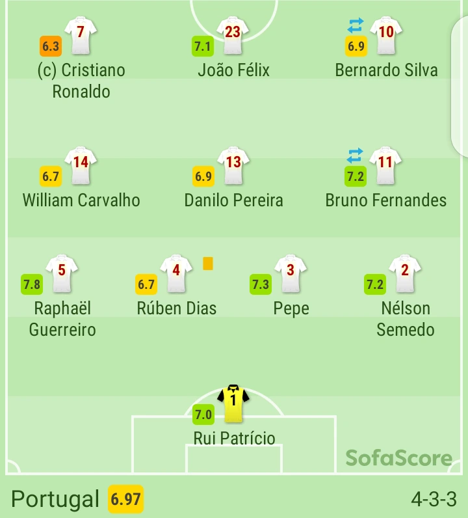Viewport: 468px width, 518px height.
Task: Tap Rúben Dias' yellow card icon
Action: (208, 264)
